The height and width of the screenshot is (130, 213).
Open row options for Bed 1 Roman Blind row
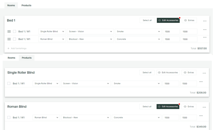(205, 37)
